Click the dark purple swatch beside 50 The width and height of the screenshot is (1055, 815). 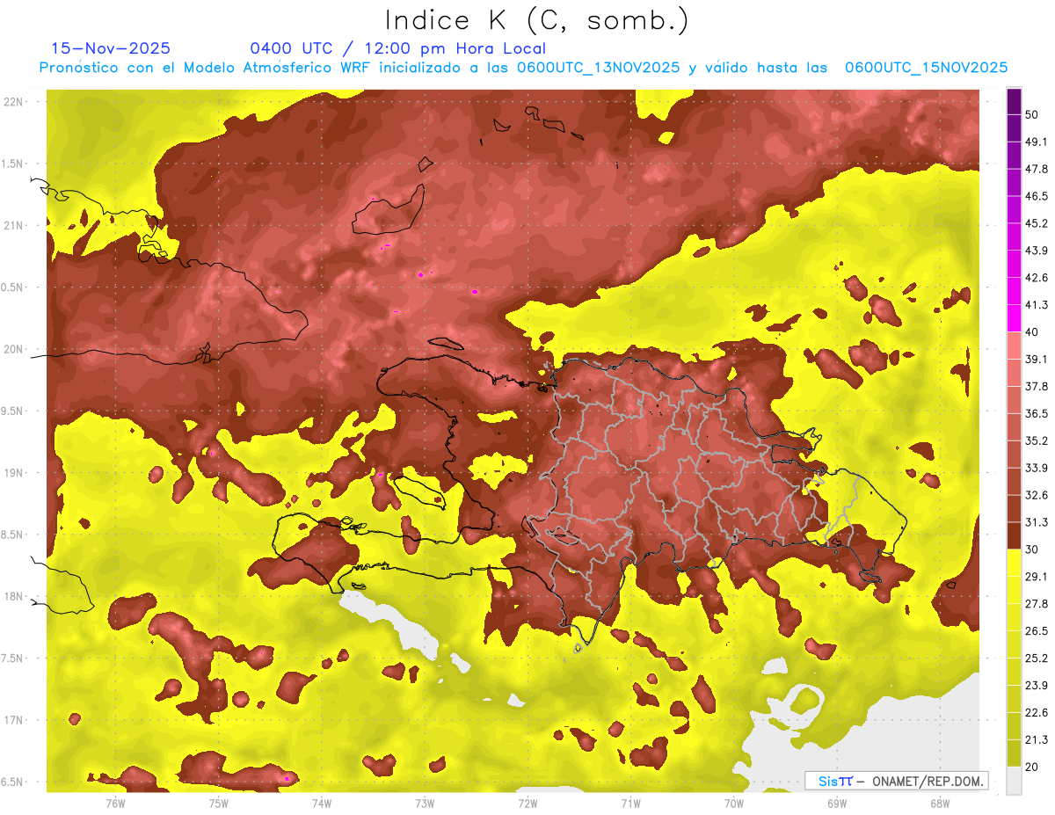1014,101
